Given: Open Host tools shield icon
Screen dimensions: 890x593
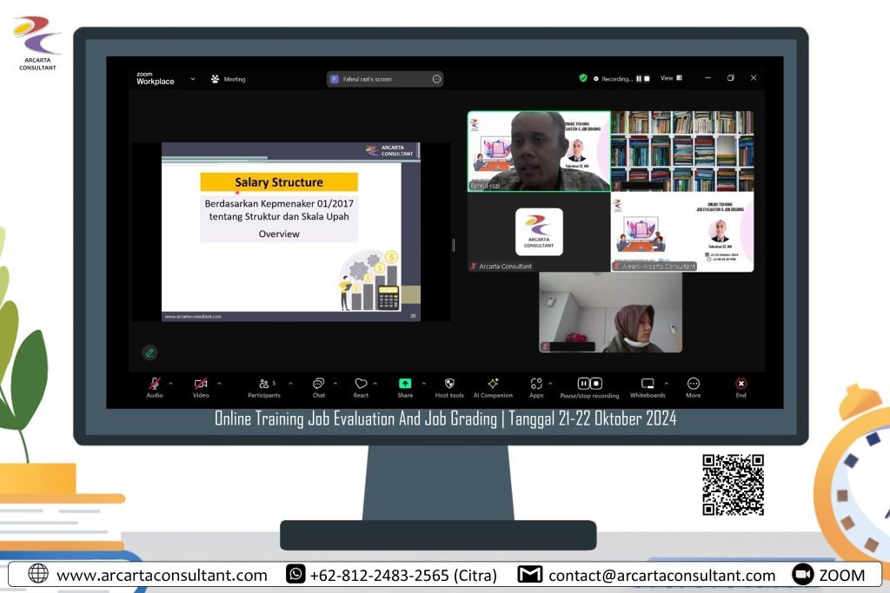Looking at the screenshot, I should 449,384.
